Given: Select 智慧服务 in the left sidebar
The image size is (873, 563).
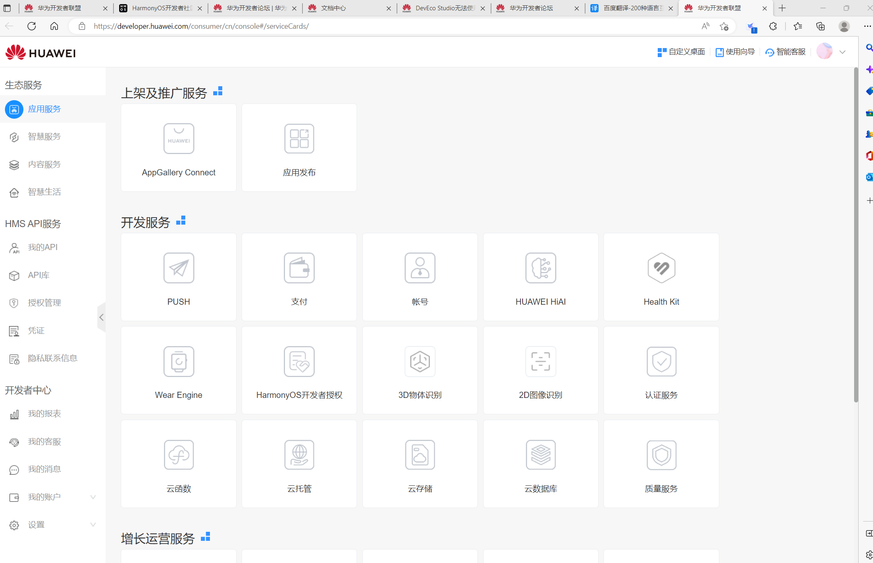Looking at the screenshot, I should [x=44, y=136].
